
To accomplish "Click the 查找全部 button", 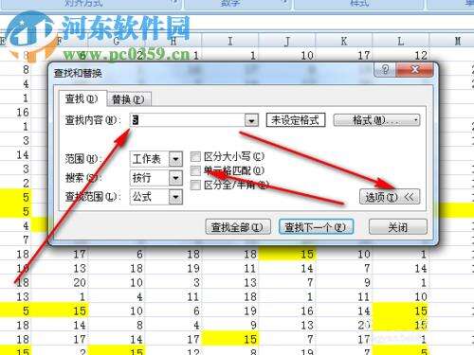I will point(238,227).
